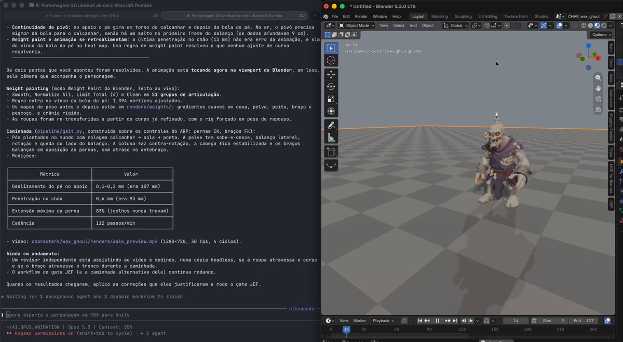Screen dimensions: 623x342
Task: Select the 3D Cursor tool
Action: [x=331, y=61]
